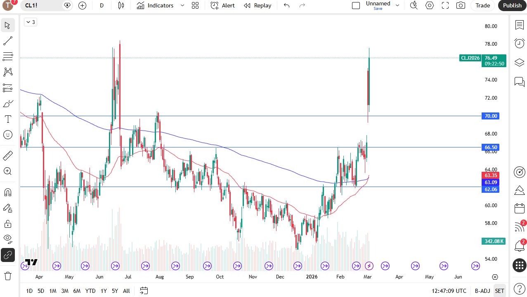527x297 pixels.
Task: Select the trend line drawing tool
Action: click(8, 41)
